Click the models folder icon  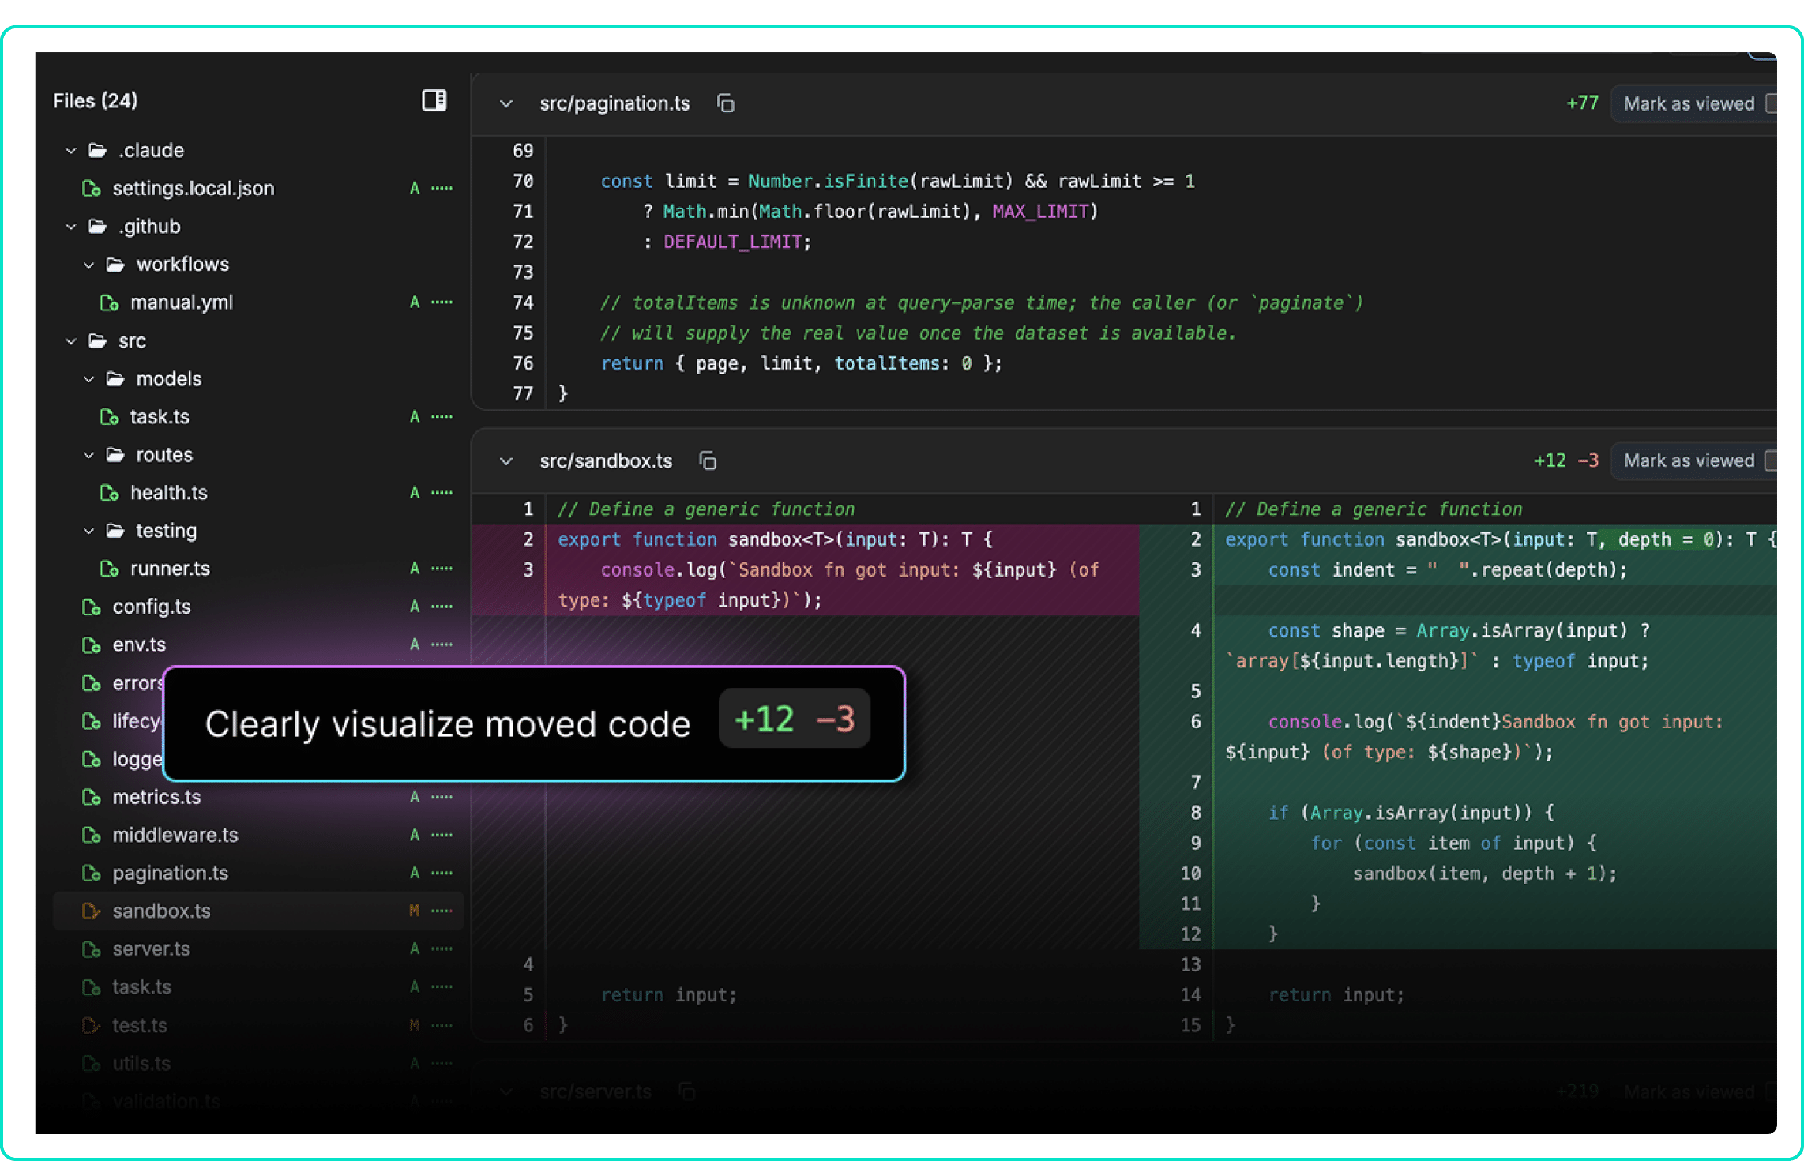115,379
